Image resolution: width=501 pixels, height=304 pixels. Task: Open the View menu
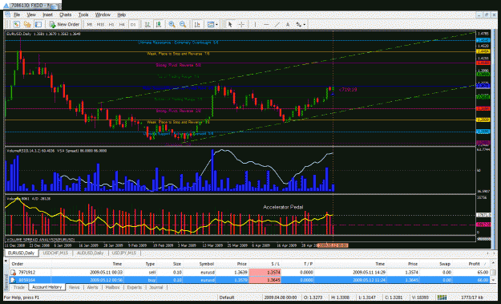coord(31,14)
